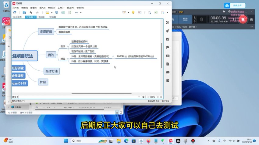Click the Undo arrow in the toolbar

(x=31, y=12)
